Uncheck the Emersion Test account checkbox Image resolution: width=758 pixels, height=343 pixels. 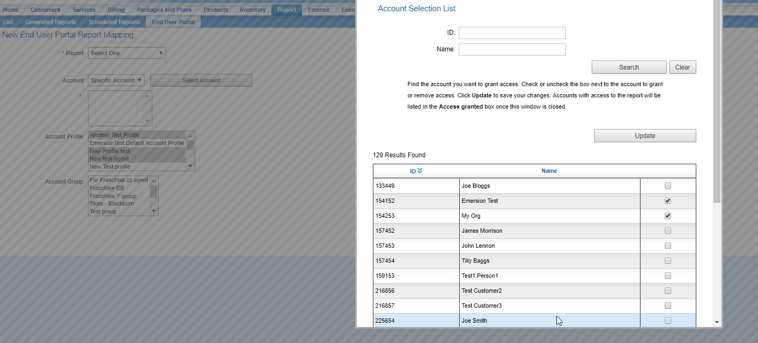pos(668,201)
